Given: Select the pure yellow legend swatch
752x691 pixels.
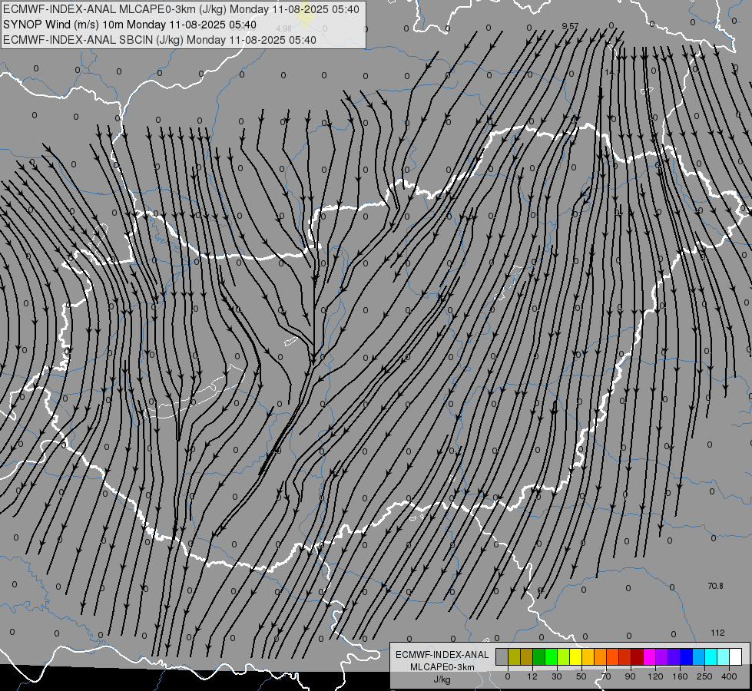Looking at the screenshot, I should pos(575,656).
